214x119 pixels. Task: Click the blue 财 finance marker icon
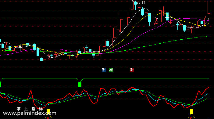click(x=104, y=70)
